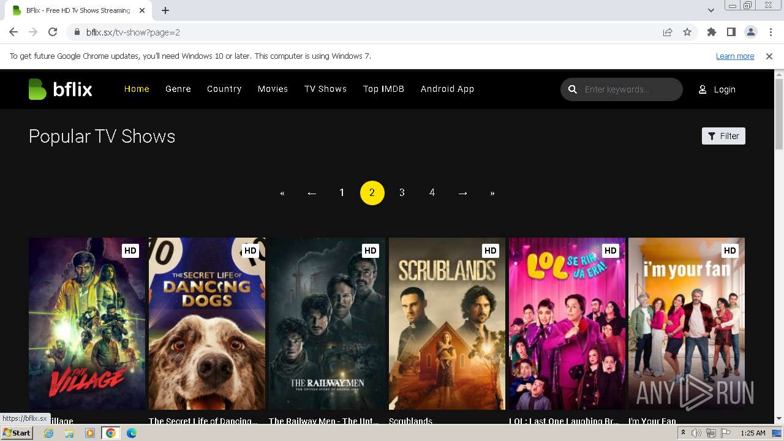Jump to first page double arrow
Image resolution: width=784 pixels, height=441 pixels.
[x=282, y=193]
